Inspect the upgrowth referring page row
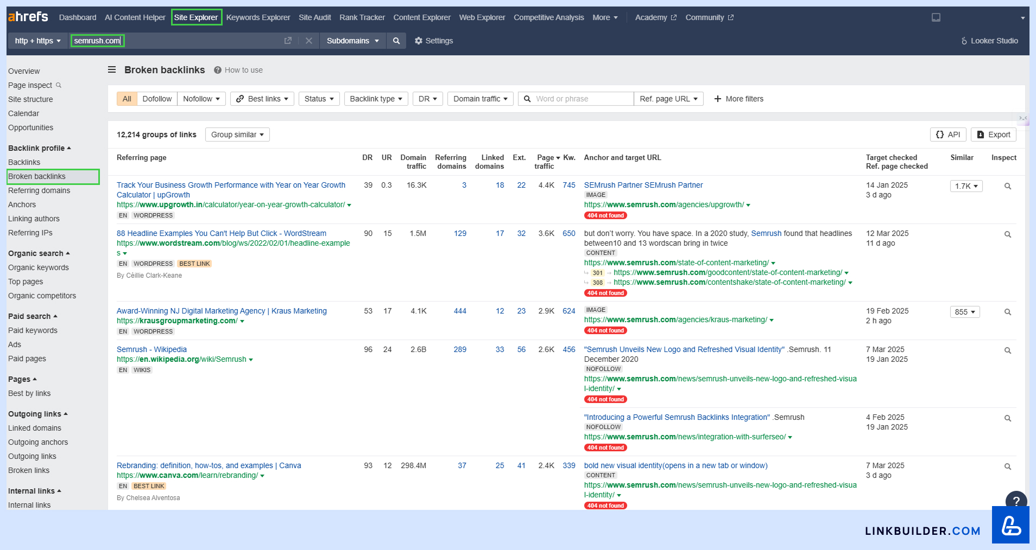Screen dimensions: 1036x550 [x=1008, y=186]
